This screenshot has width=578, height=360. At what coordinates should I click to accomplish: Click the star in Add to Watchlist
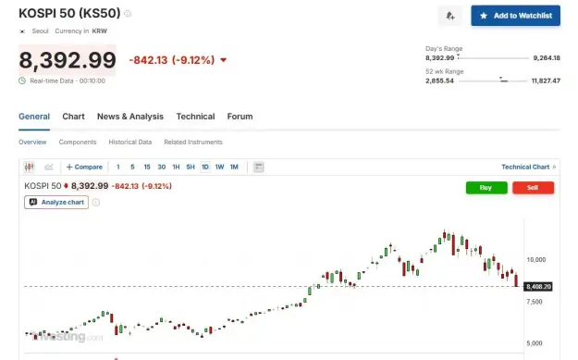(x=484, y=16)
